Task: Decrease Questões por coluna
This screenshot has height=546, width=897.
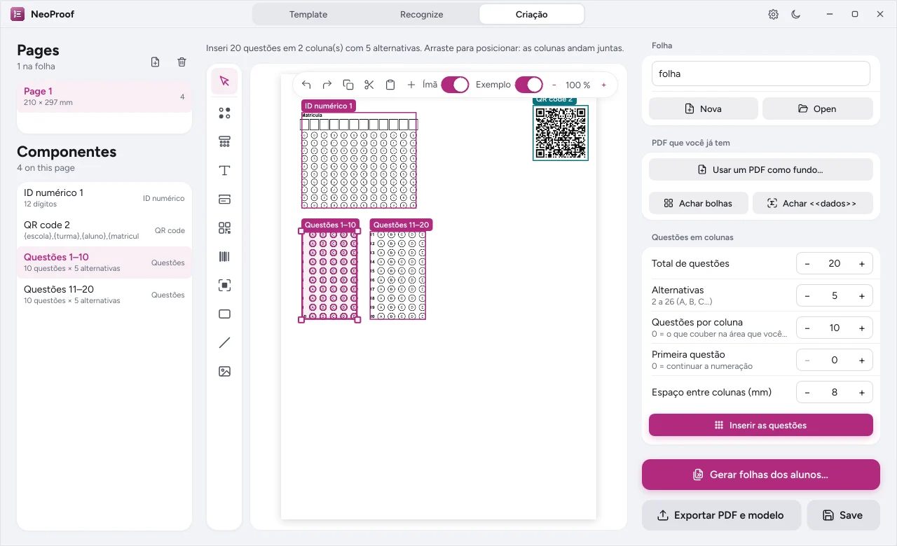Action: coord(807,328)
